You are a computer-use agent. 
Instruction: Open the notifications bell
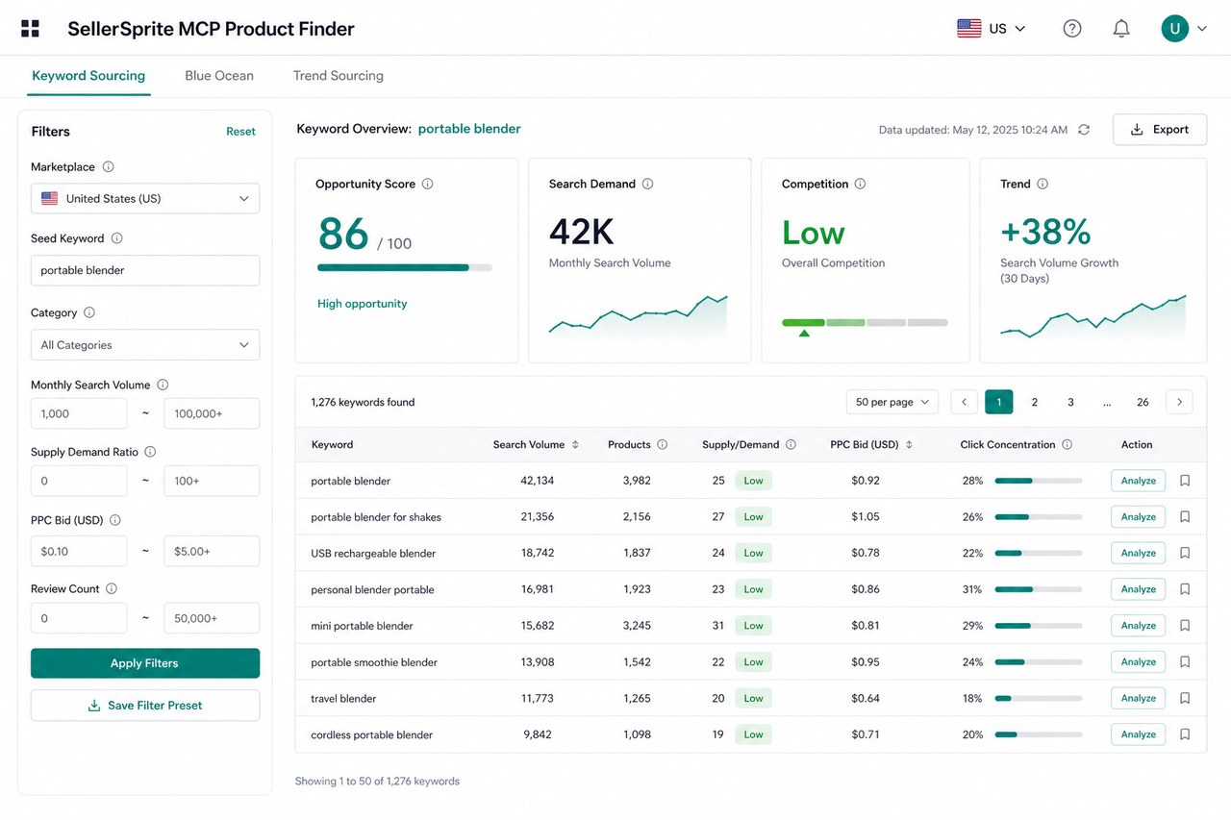coord(1121,29)
